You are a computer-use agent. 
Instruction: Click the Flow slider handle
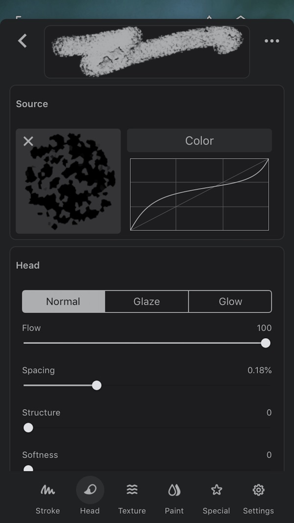266,343
